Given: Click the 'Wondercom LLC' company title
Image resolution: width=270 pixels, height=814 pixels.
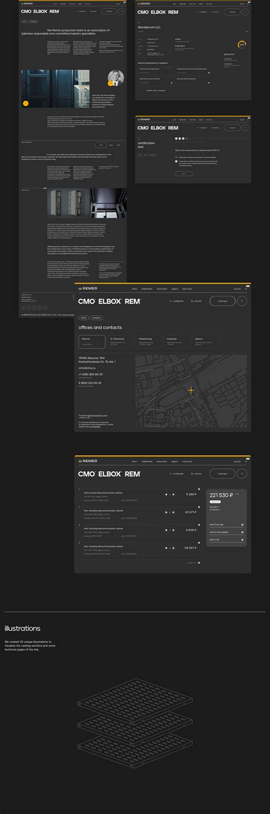Looking at the screenshot, I should (150, 27).
